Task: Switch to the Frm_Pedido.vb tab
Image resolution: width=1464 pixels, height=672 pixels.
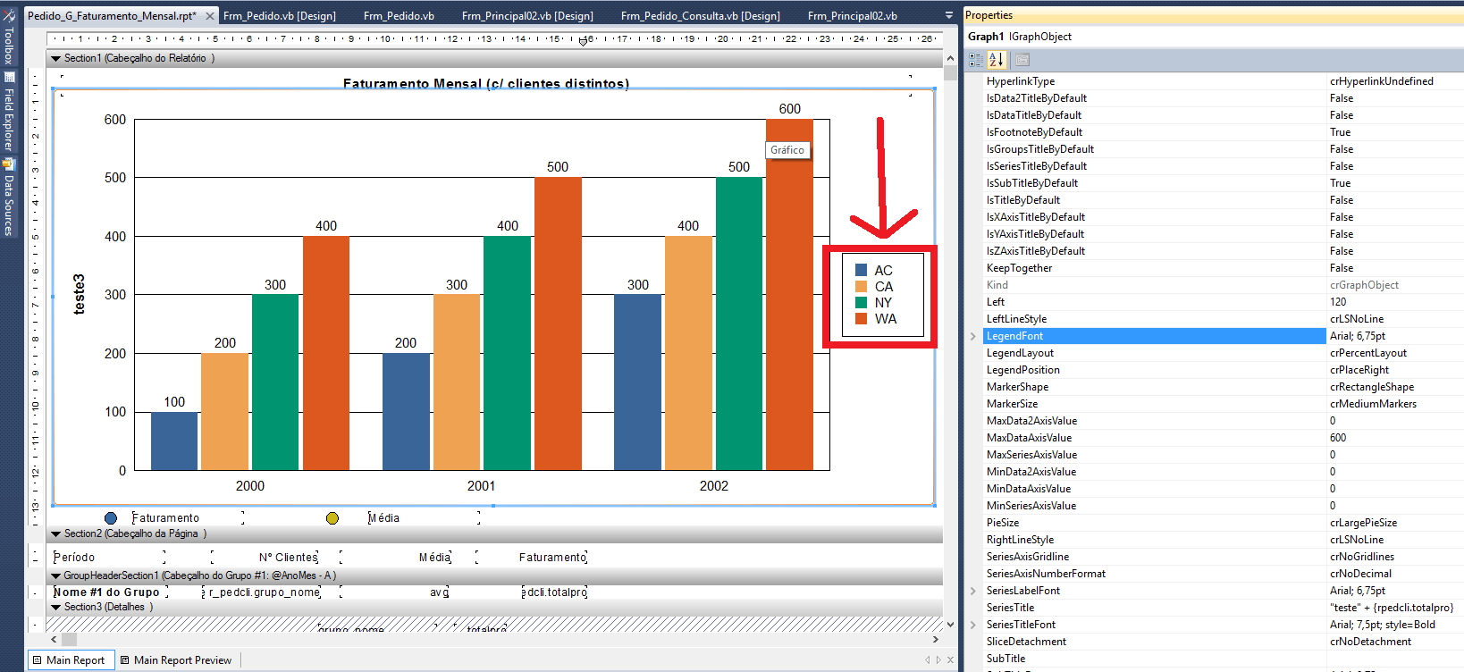Action: [399, 16]
